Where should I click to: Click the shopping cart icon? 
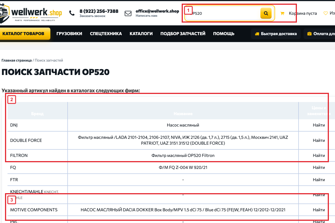[x=282, y=13]
